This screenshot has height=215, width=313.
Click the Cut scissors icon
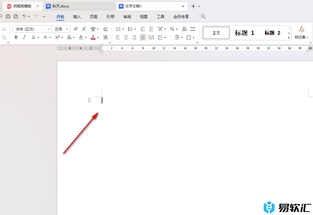coord(4,29)
